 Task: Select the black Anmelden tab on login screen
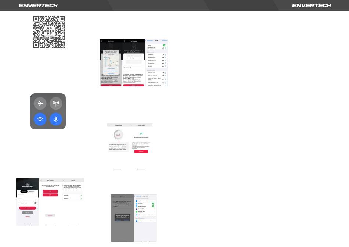pyautogui.click(x=24, y=191)
